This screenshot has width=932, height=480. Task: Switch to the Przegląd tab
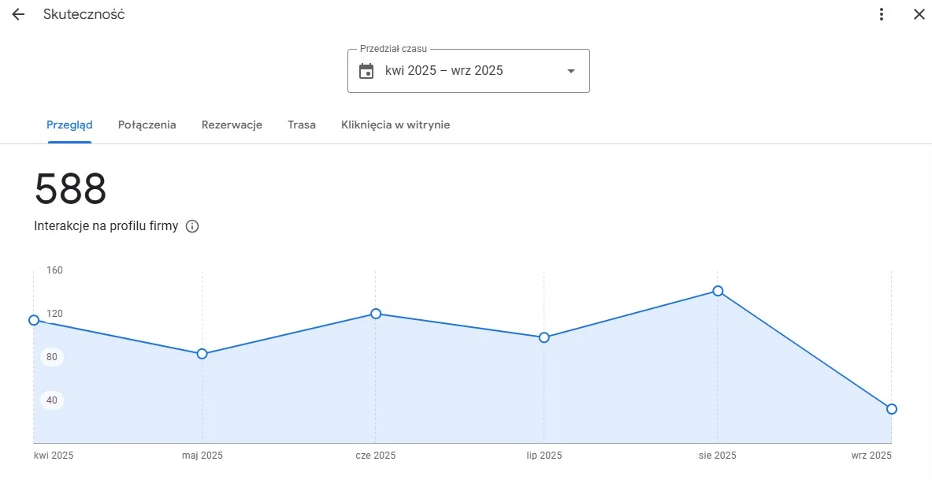pyautogui.click(x=69, y=125)
